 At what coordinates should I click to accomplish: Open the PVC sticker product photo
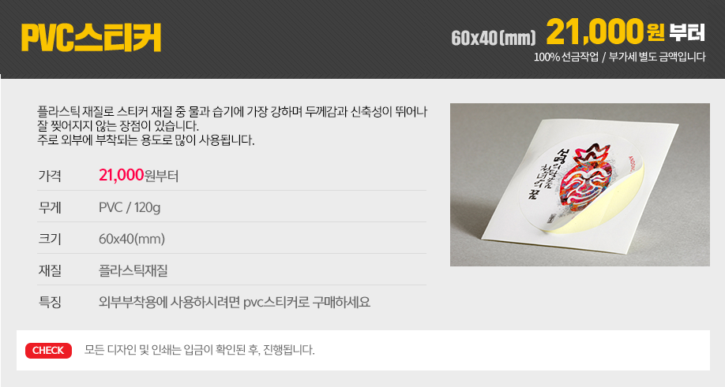tap(580, 184)
